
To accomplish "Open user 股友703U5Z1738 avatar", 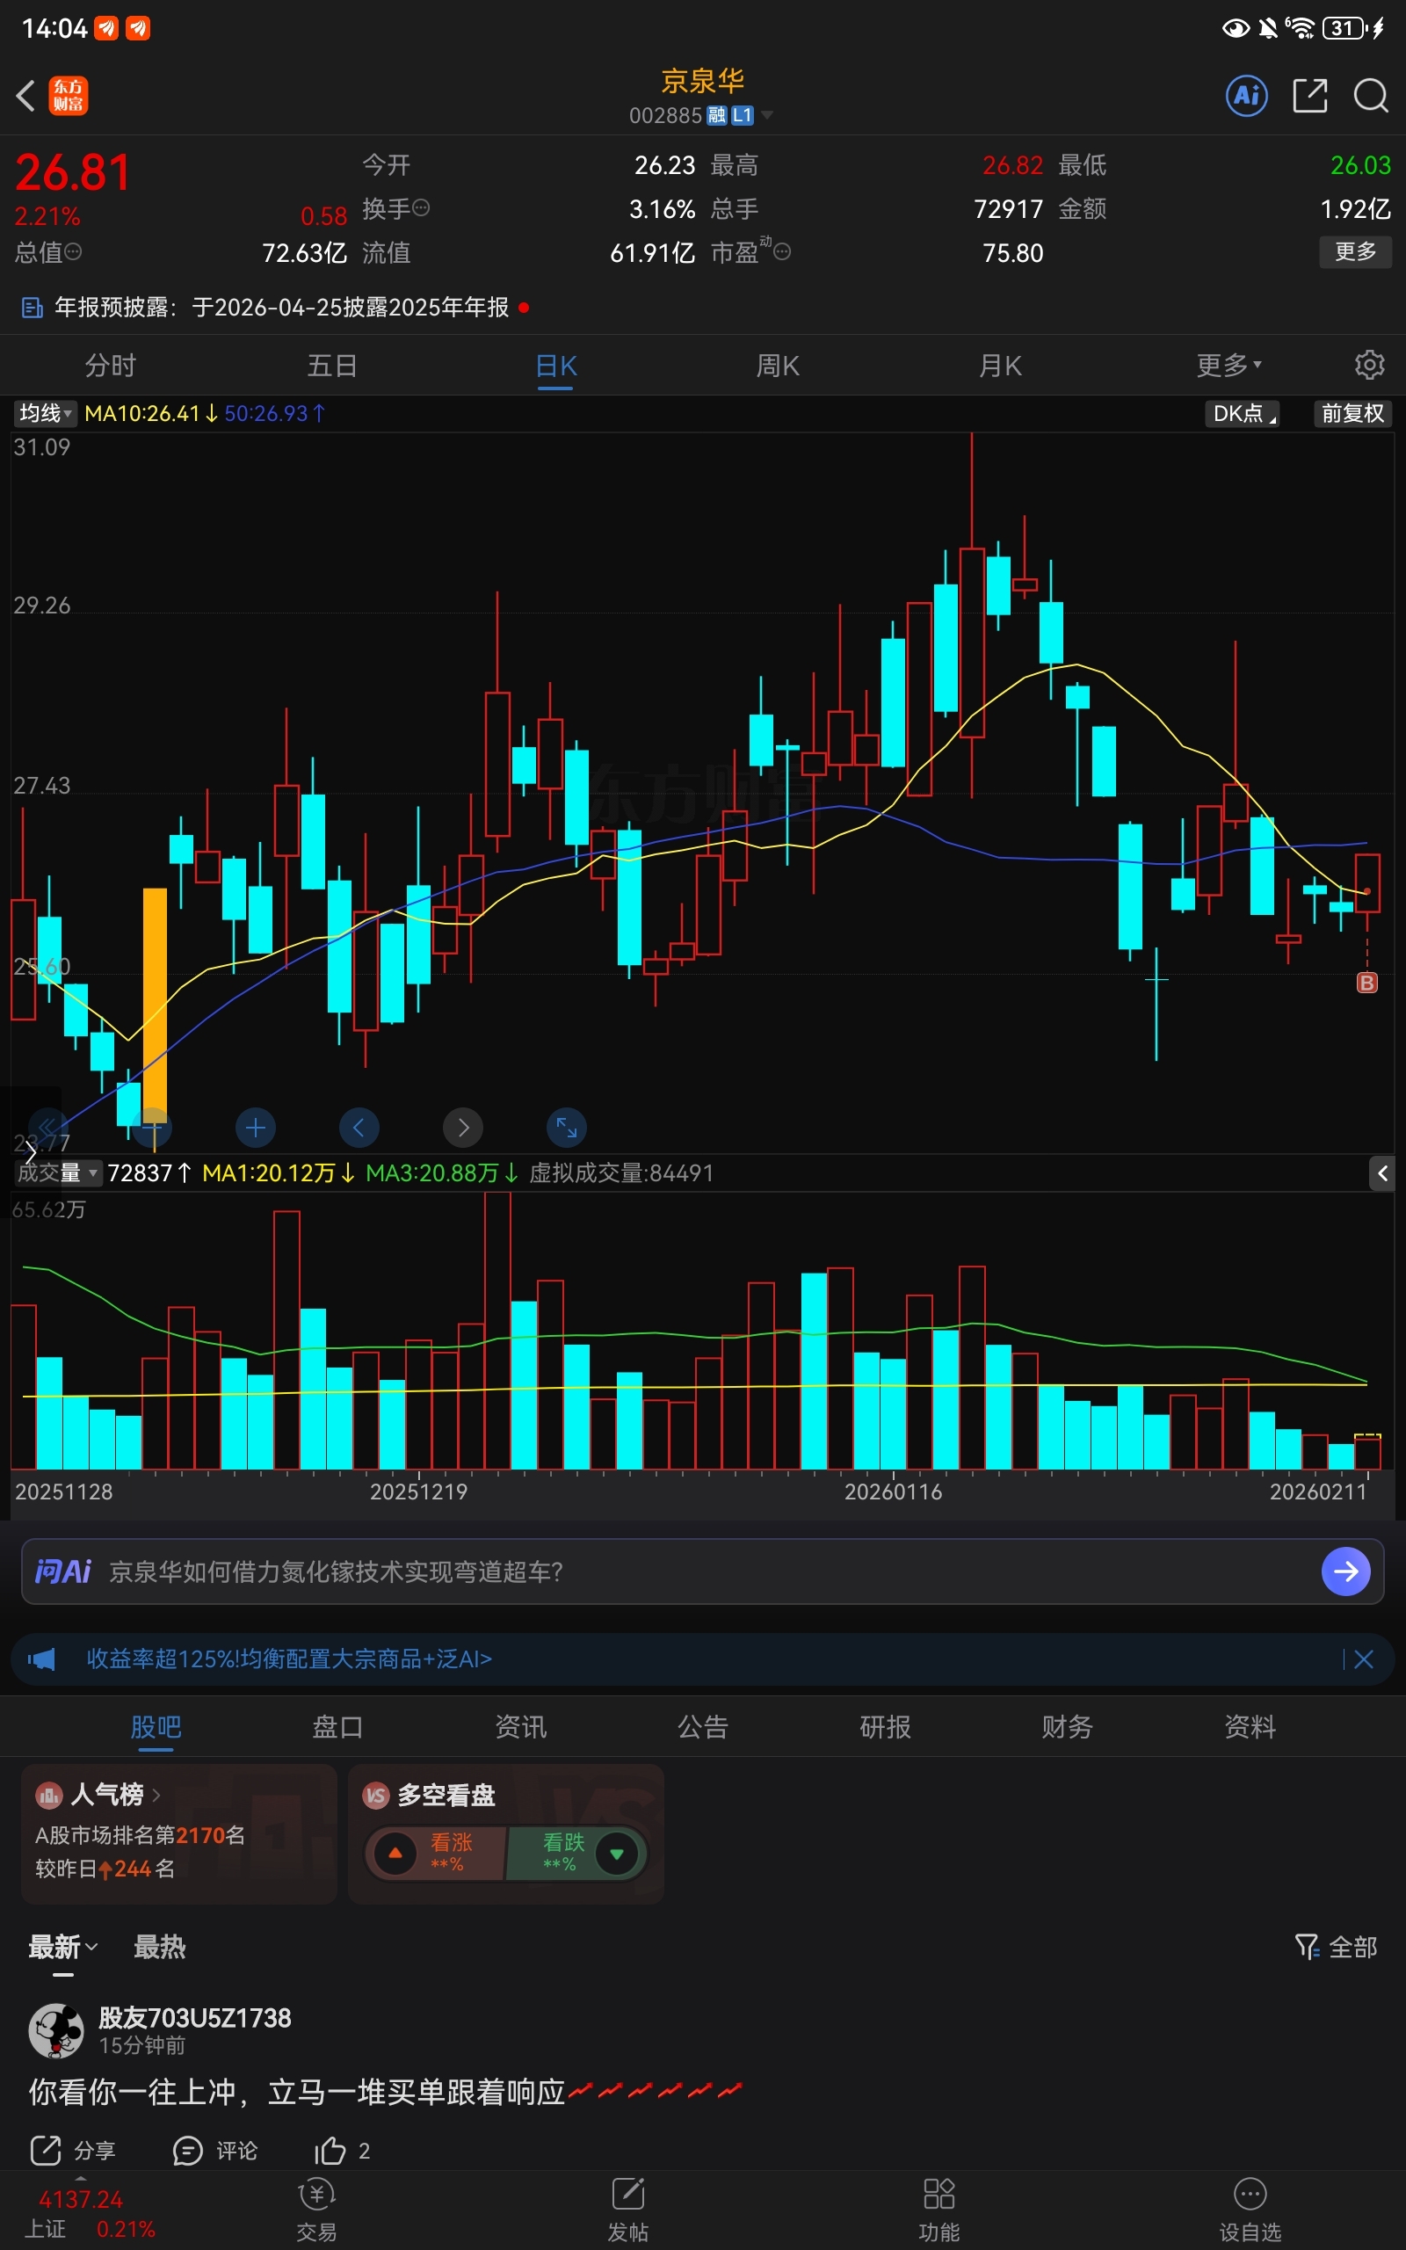I will [x=57, y=2030].
